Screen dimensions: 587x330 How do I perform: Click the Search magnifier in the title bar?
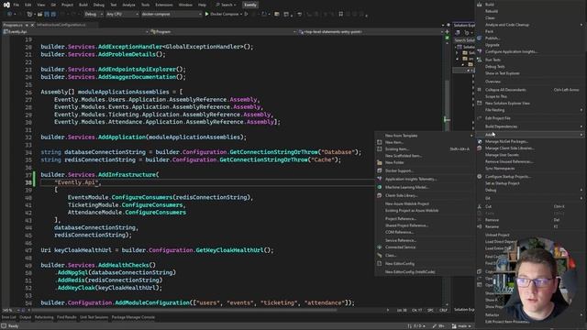click(218, 5)
